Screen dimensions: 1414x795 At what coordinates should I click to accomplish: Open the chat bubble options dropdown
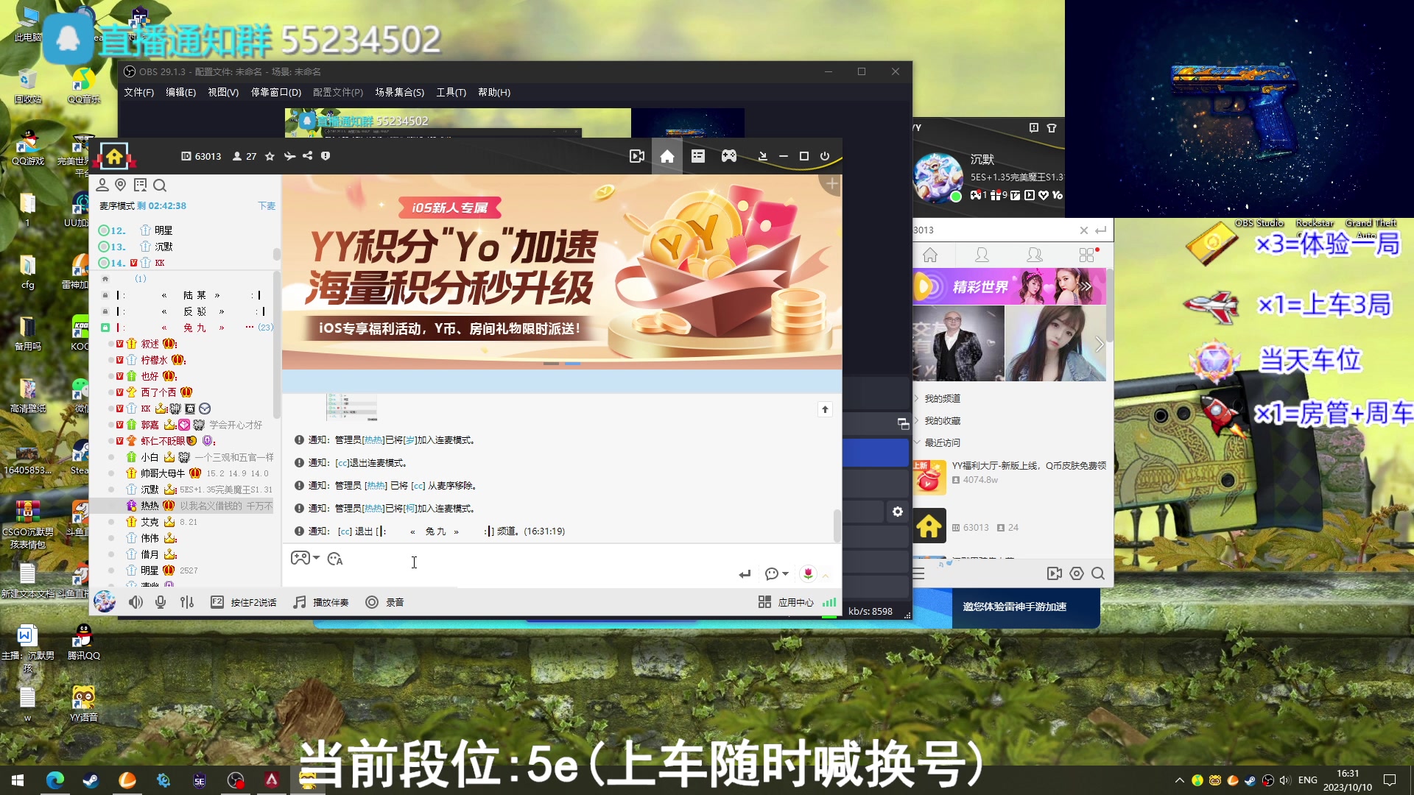coord(776,574)
